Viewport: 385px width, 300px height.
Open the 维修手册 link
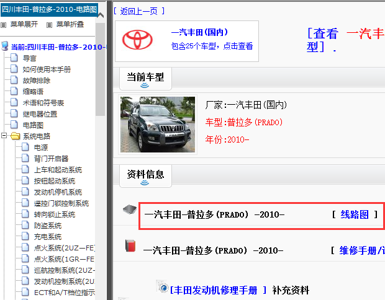tap(362, 250)
